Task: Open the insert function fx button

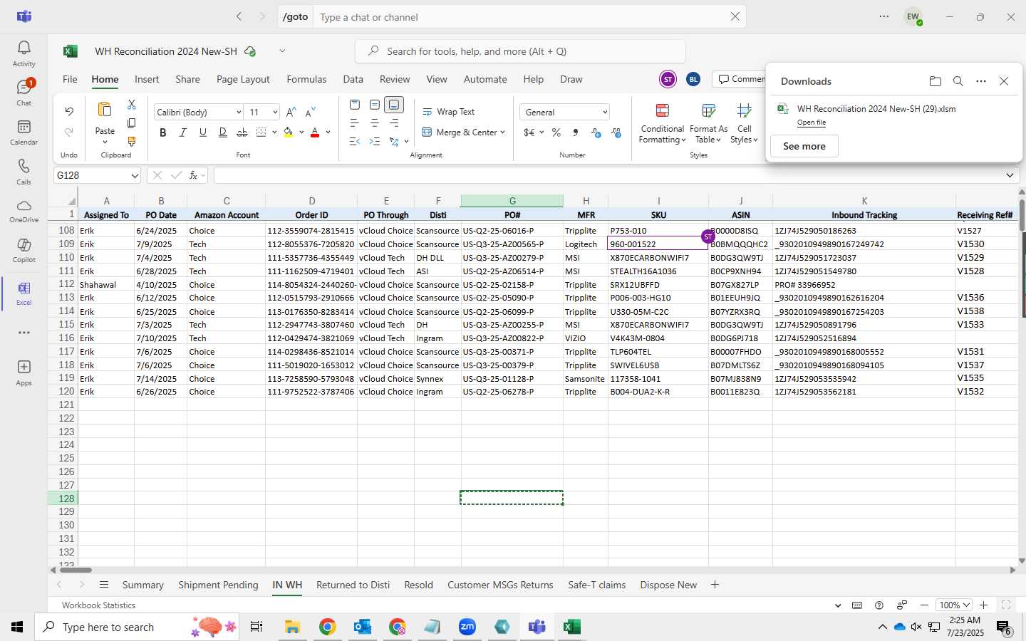Action: pyautogui.click(x=193, y=175)
